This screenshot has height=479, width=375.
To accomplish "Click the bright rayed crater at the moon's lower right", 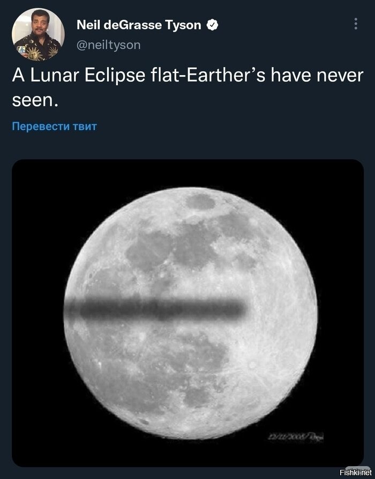I will (252, 365).
